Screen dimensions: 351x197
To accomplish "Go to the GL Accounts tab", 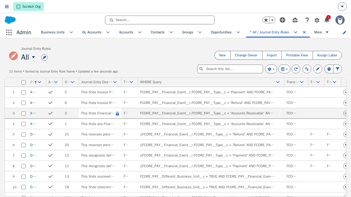I will [92, 32].
